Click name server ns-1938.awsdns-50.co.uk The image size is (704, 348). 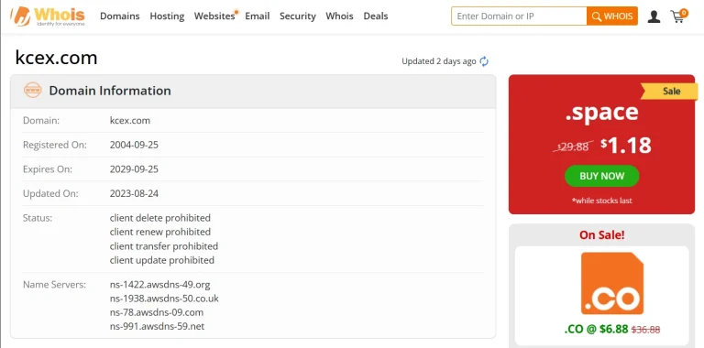(x=164, y=299)
